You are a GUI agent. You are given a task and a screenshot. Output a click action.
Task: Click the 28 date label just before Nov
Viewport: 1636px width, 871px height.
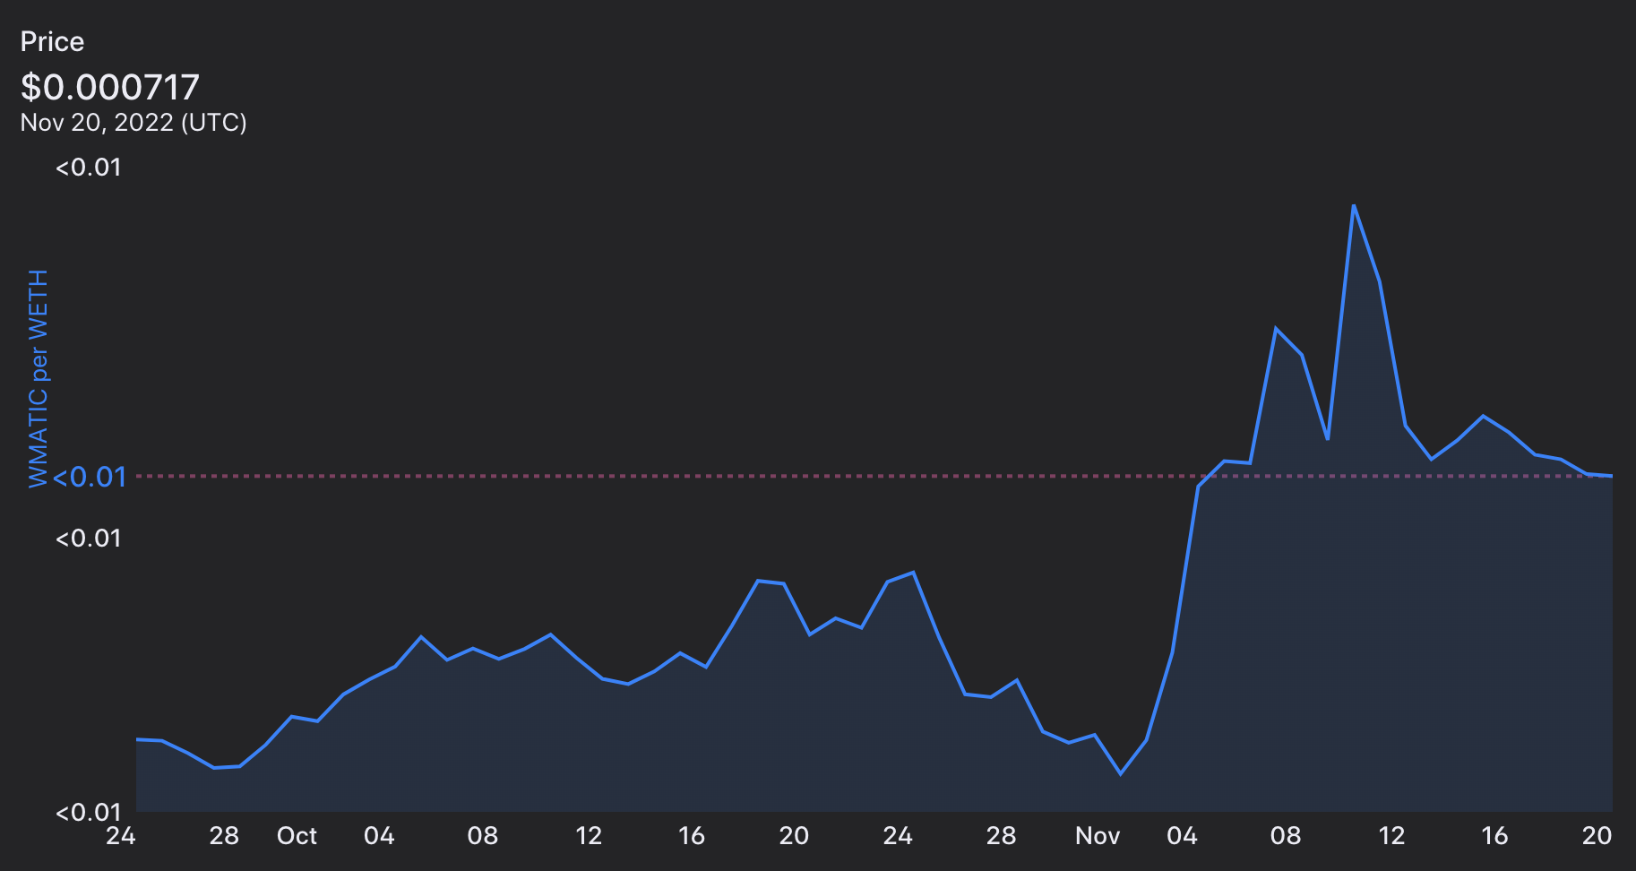point(1001,836)
